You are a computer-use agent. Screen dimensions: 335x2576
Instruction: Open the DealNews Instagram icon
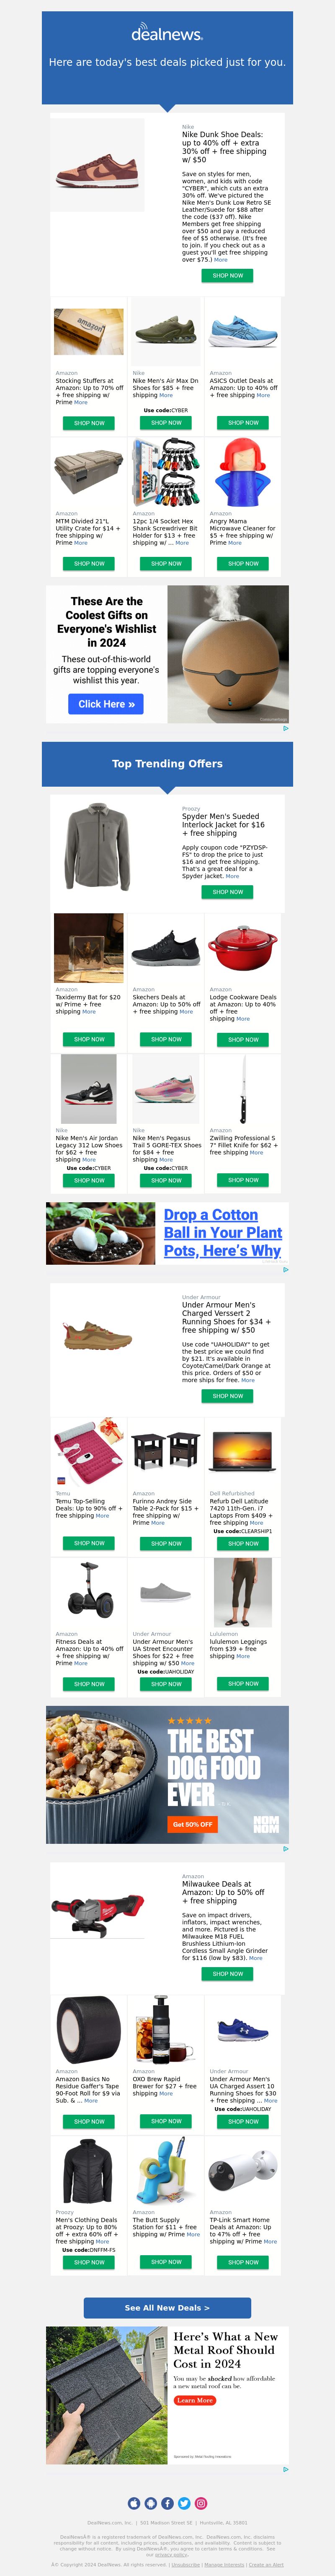201,2503
